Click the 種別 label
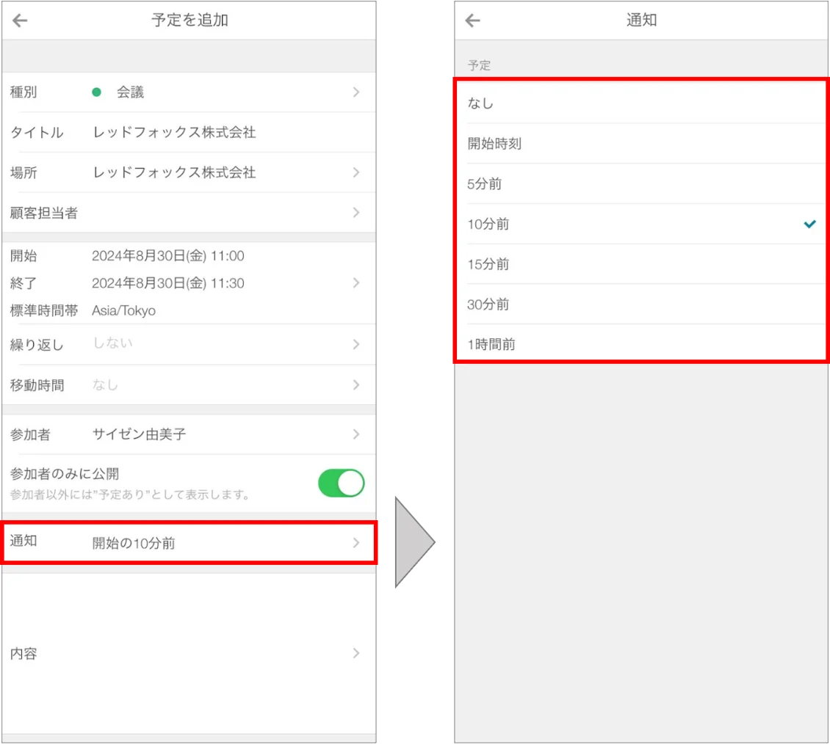The width and height of the screenshot is (830, 744). point(24,92)
